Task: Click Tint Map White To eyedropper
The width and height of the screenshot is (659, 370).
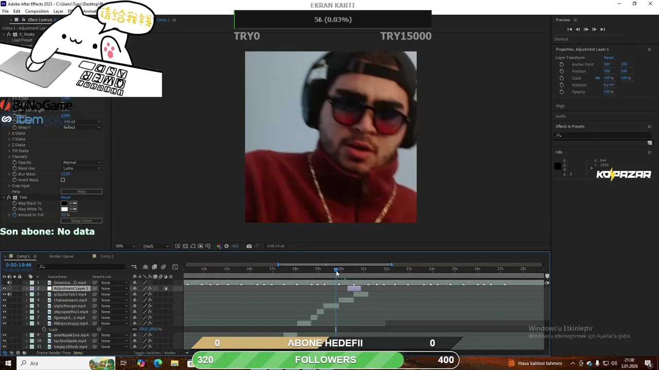Action: (73, 209)
